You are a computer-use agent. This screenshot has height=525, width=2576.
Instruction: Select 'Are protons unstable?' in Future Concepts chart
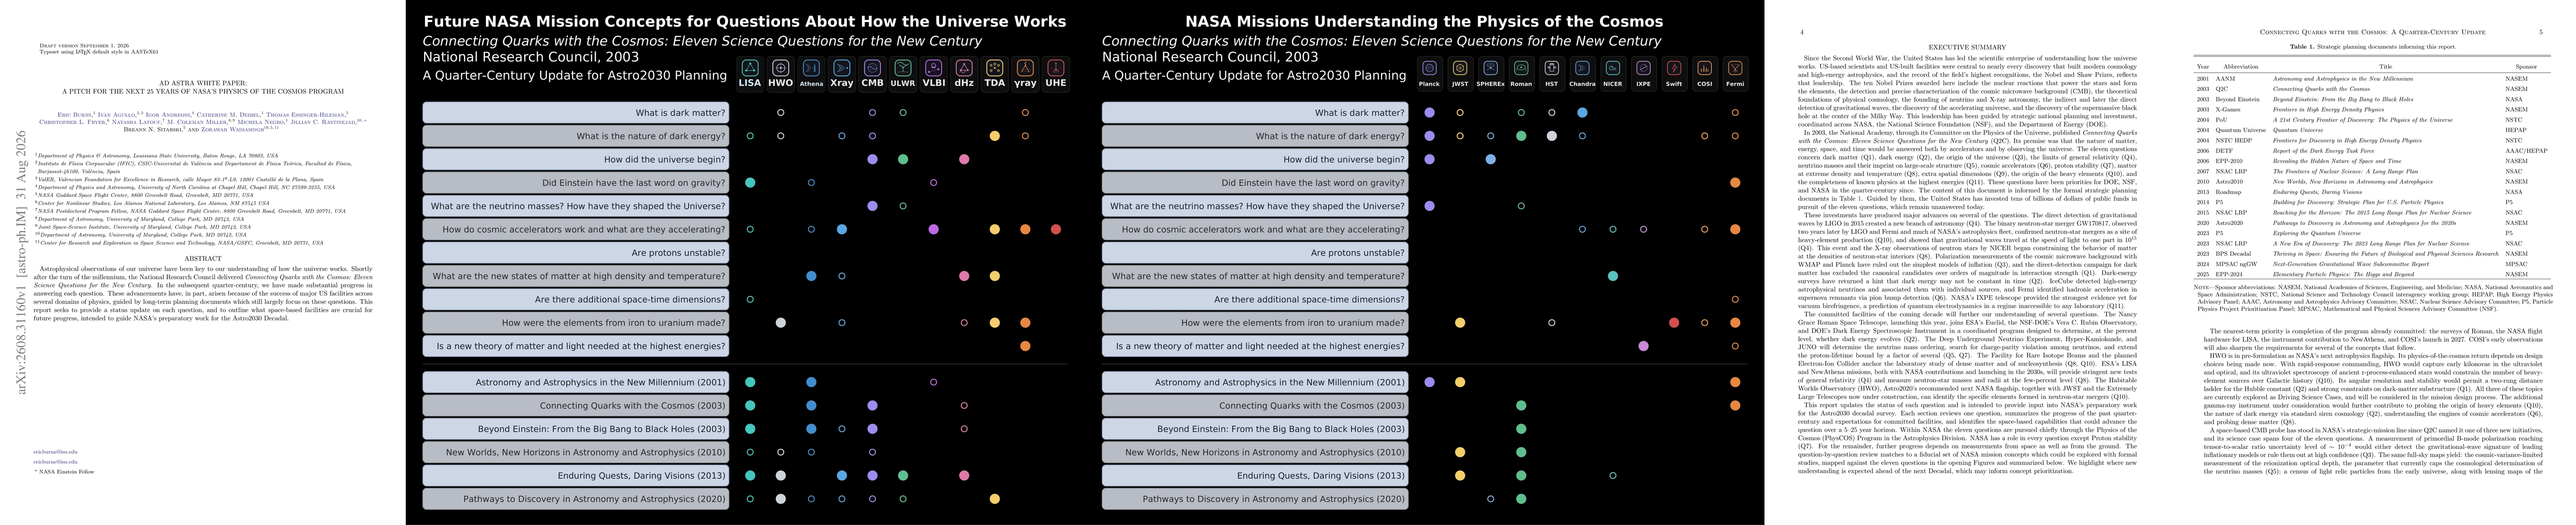pyautogui.click(x=576, y=253)
